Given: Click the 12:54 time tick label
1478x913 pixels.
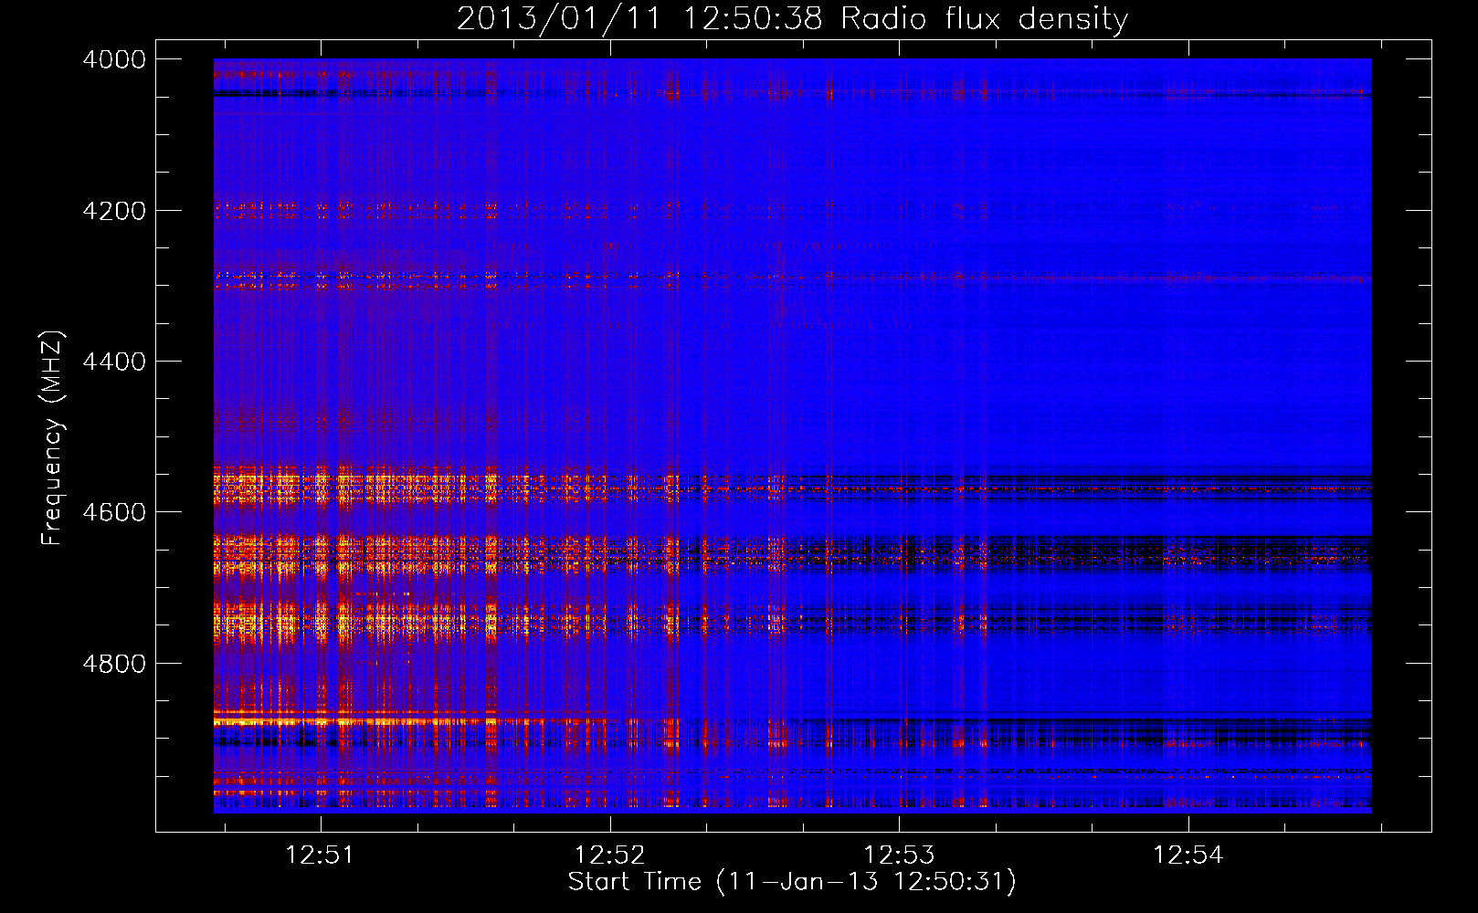Looking at the screenshot, I should 1188,855.
